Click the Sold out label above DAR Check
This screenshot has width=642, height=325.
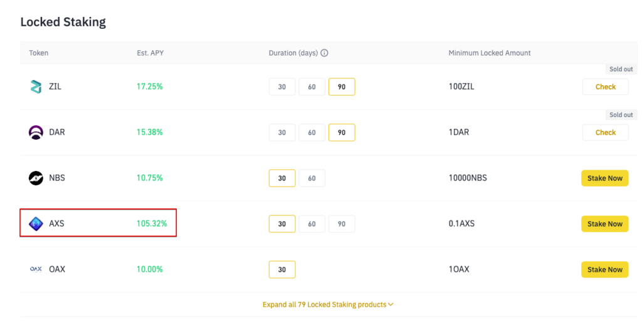[621, 115]
